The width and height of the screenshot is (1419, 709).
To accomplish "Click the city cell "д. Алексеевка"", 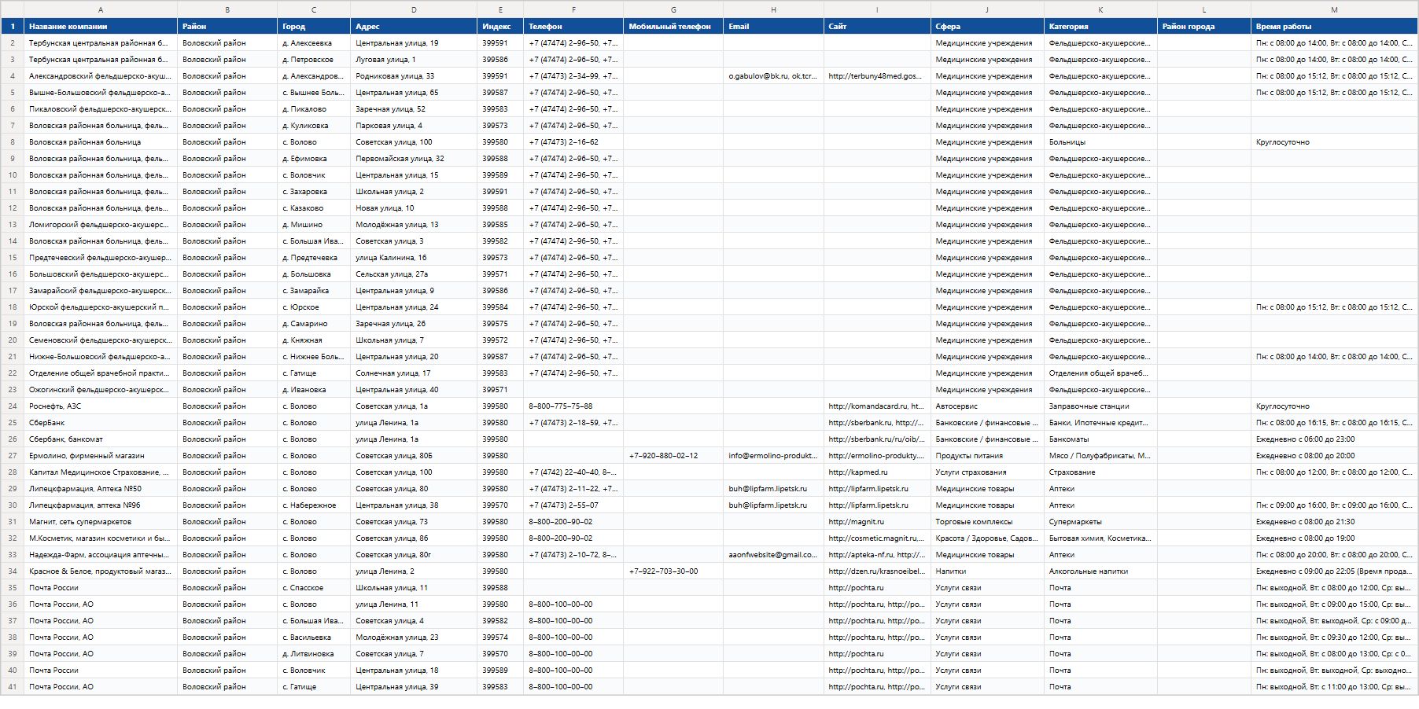I will [x=314, y=43].
